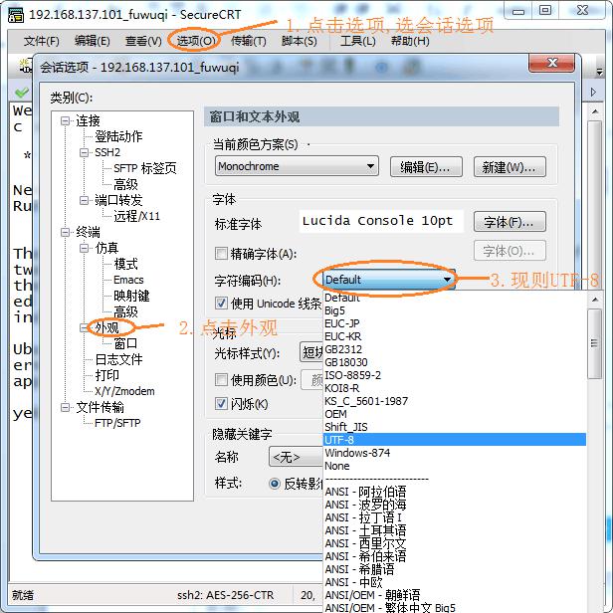The height and width of the screenshot is (613, 613).
Task: Select 打印 in category tree
Action: click(106, 375)
